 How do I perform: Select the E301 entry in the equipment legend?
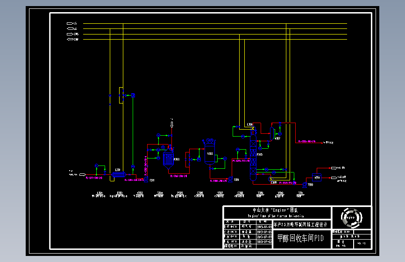click(99, 194)
